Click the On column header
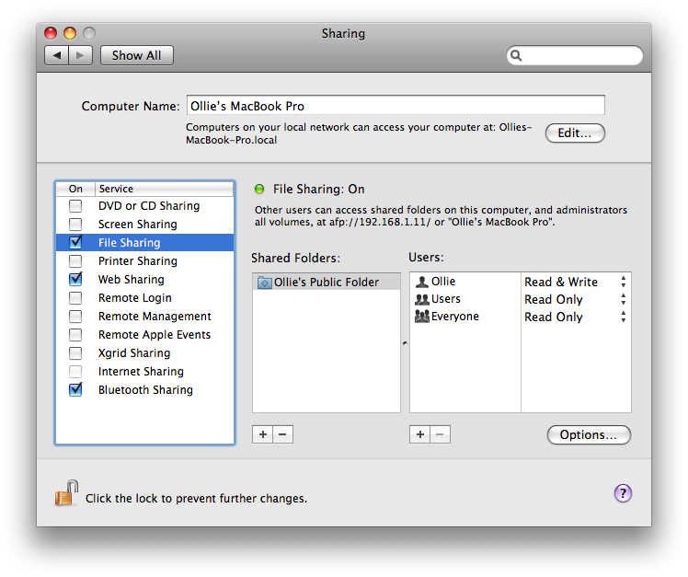The width and height of the screenshot is (688, 577). tap(75, 189)
